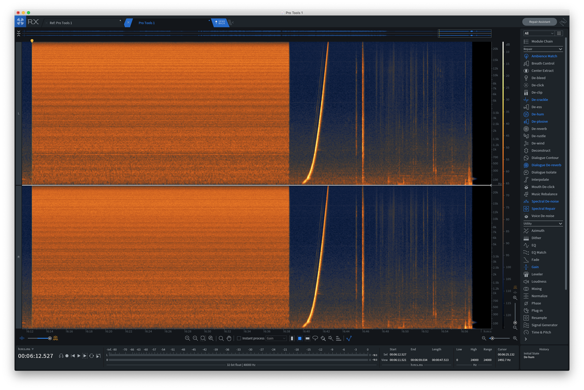Open the Dialogue Isolate module

[x=544, y=172]
